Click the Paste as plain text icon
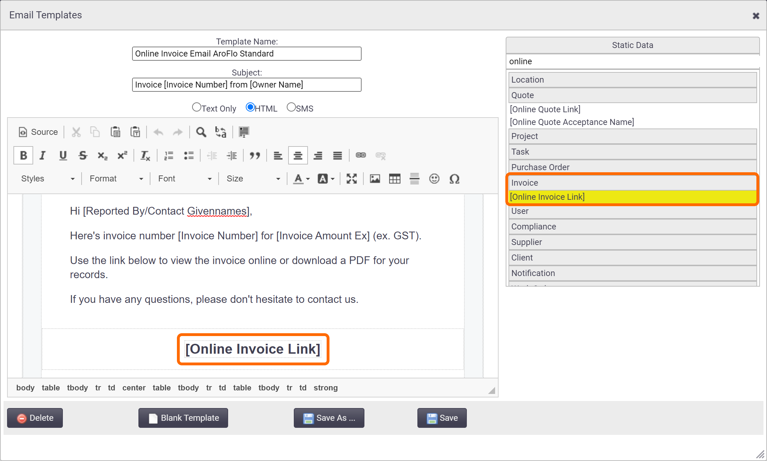767x461 pixels. tap(135, 132)
